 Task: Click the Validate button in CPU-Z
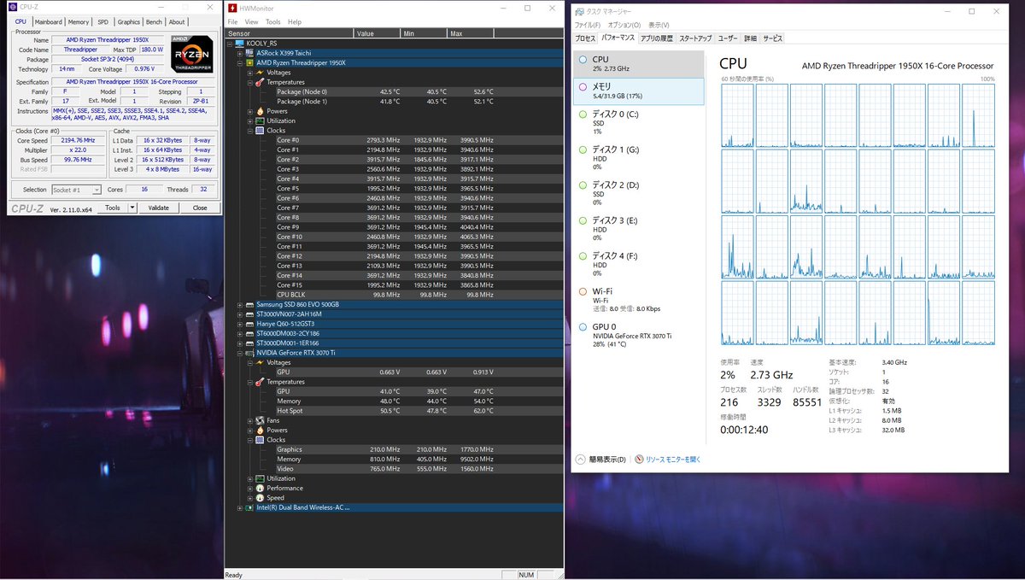(x=159, y=208)
